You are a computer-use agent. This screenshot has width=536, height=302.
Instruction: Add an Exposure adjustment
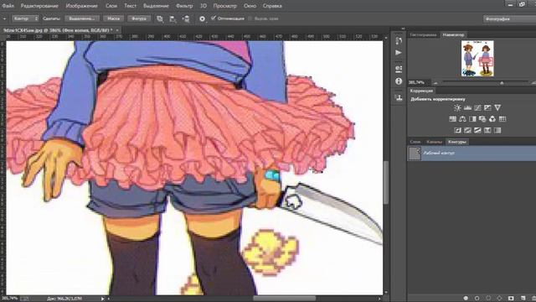(x=487, y=108)
